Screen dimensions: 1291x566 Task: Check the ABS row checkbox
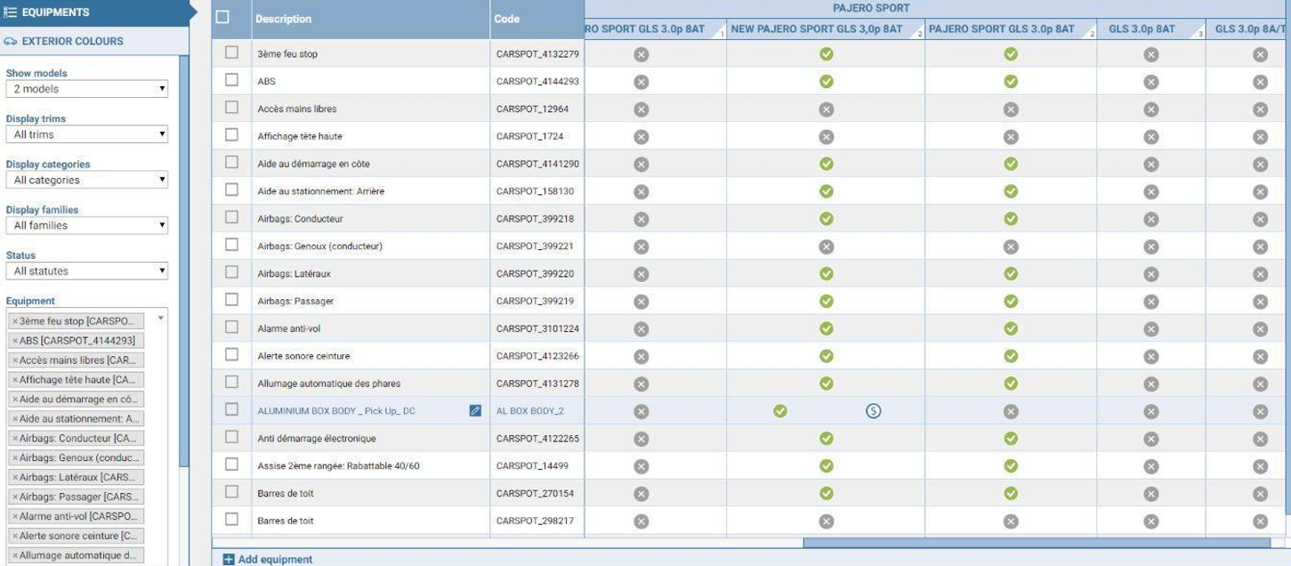tap(231, 80)
